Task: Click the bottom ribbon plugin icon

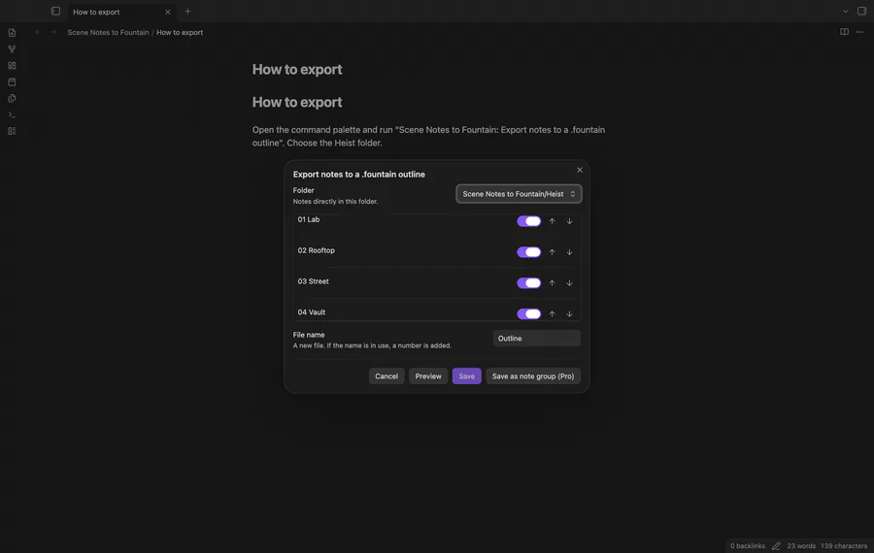Action: pos(12,131)
